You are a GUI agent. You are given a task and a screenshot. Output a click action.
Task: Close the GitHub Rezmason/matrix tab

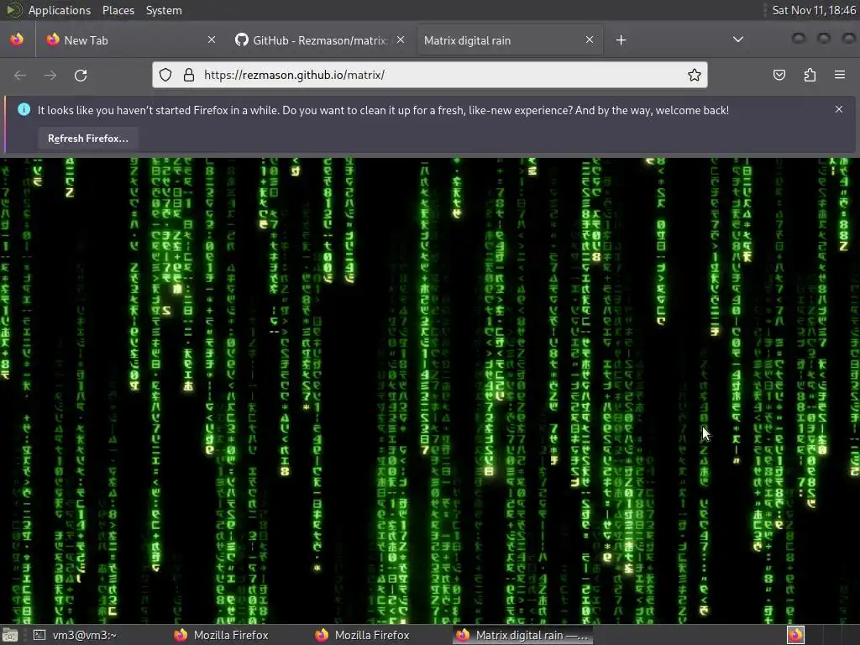click(x=401, y=39)
